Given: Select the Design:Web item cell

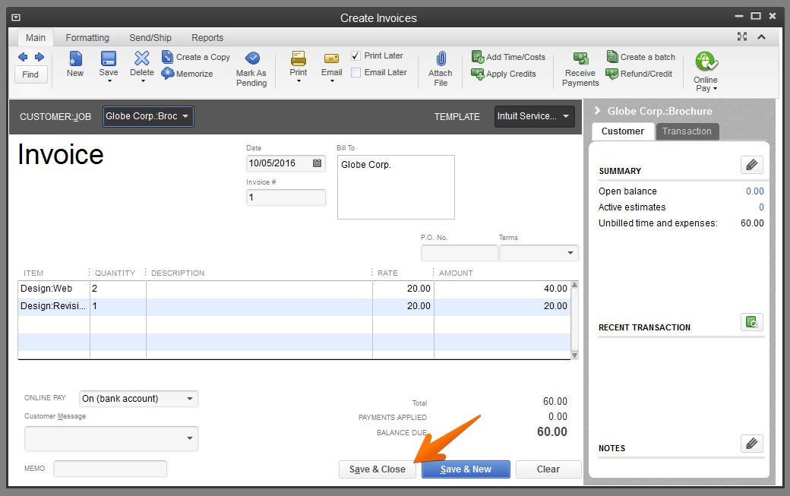Looking at the screenshot, I should point(54,289).
